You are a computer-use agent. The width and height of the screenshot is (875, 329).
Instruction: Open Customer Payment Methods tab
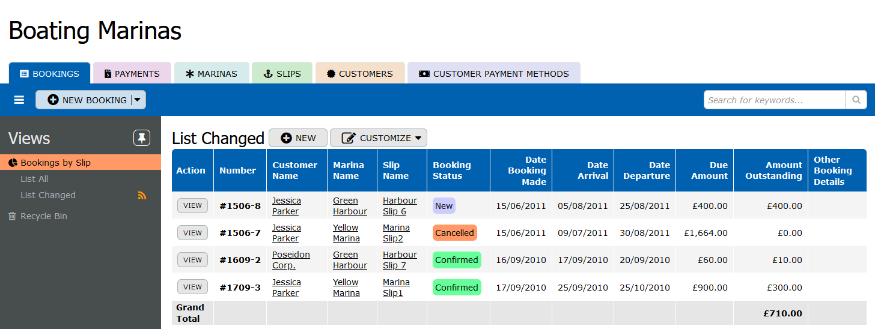coord(493,74)
